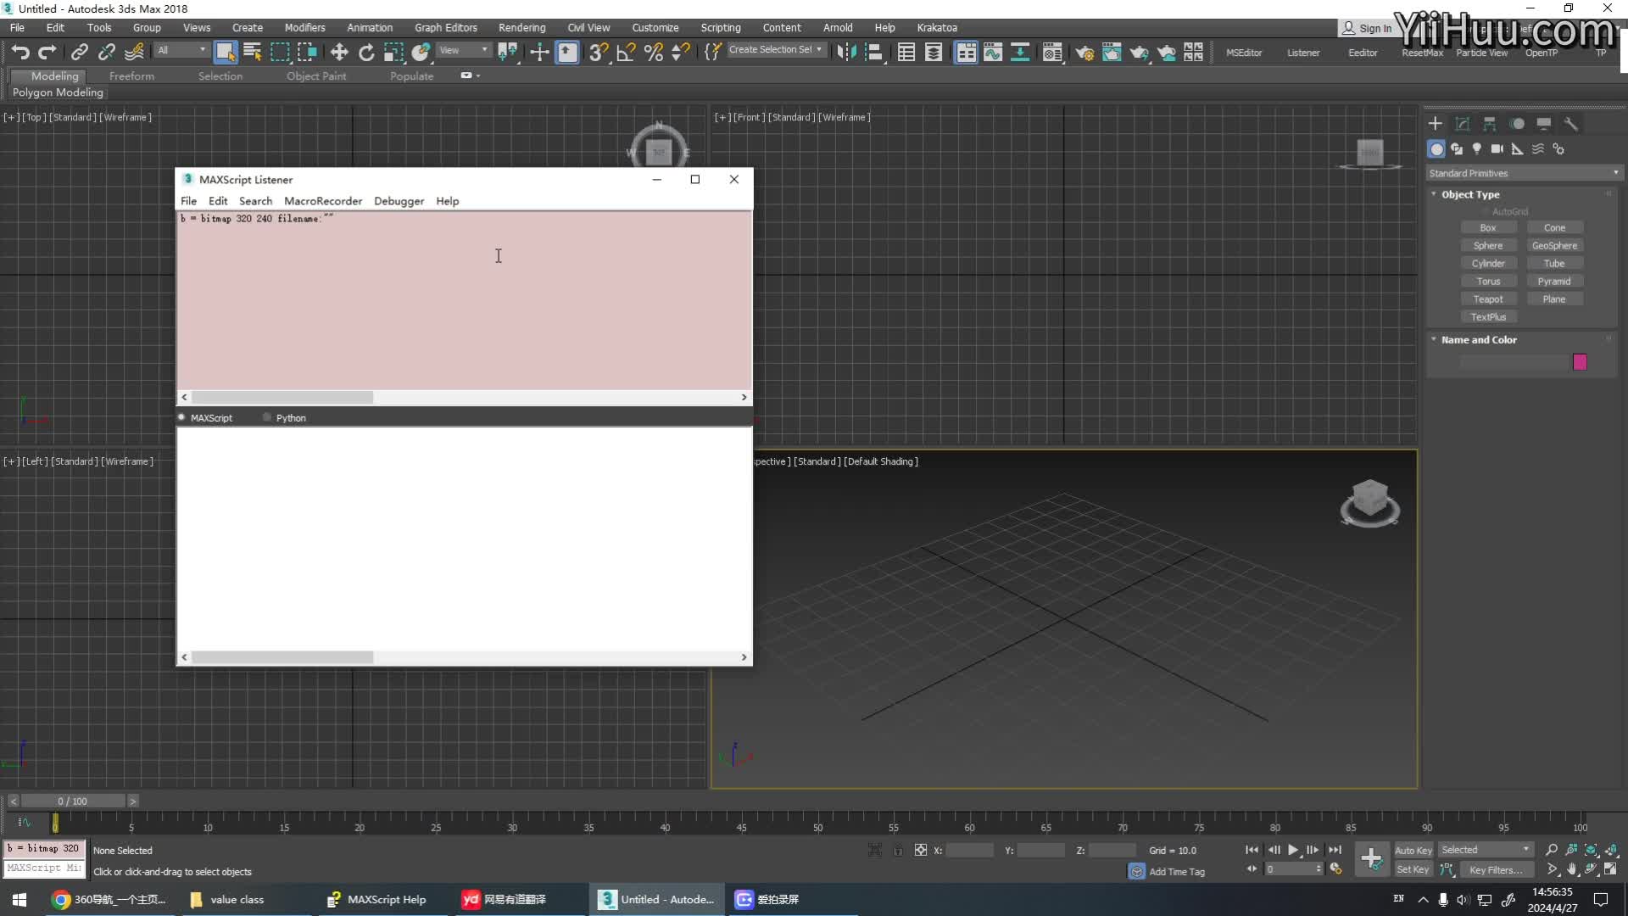
Task: Click the Listener icon in toolbar
Action: [x=1302, y=53]
